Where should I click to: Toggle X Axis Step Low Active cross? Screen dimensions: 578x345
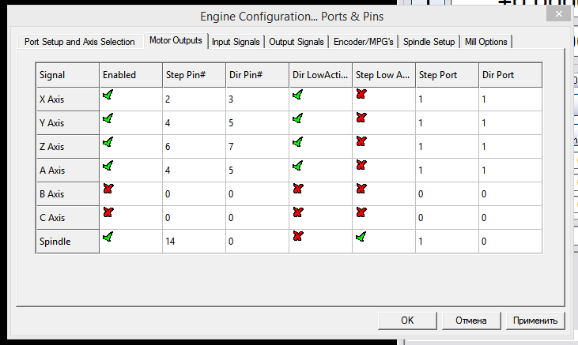pos(361,96)
